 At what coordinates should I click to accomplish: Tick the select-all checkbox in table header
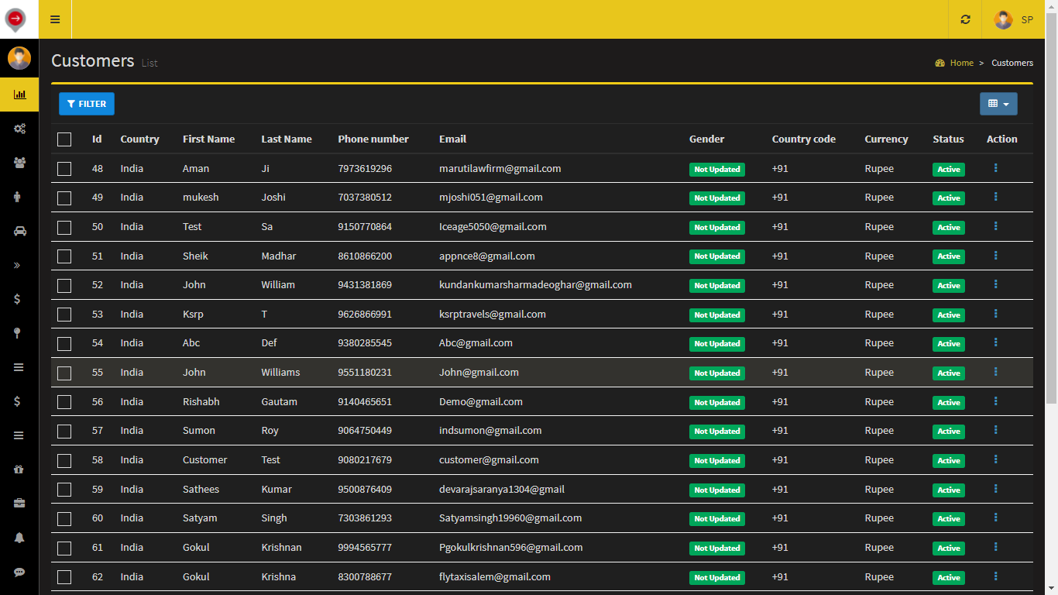tap(64, 139)
